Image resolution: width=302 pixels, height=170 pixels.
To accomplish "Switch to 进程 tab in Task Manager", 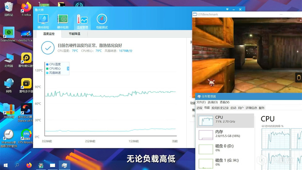I will pyautogui.click(x=200, y=108).
